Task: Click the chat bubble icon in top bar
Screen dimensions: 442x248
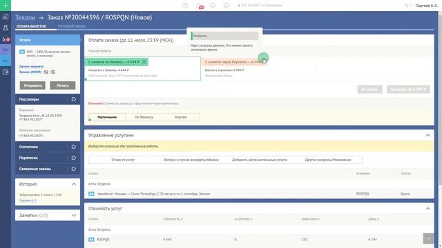Action: [226, 6]
